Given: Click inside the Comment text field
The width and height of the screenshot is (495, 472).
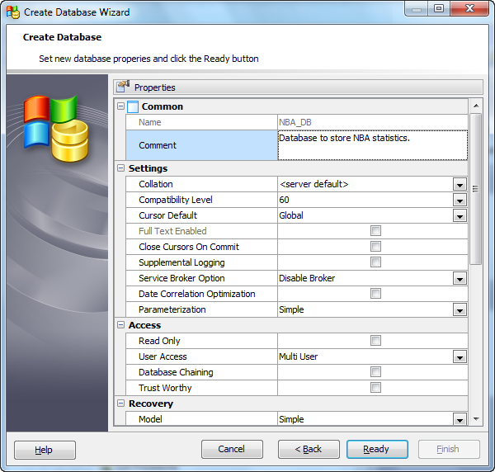Looking at the screenshot, I should 372,146.
